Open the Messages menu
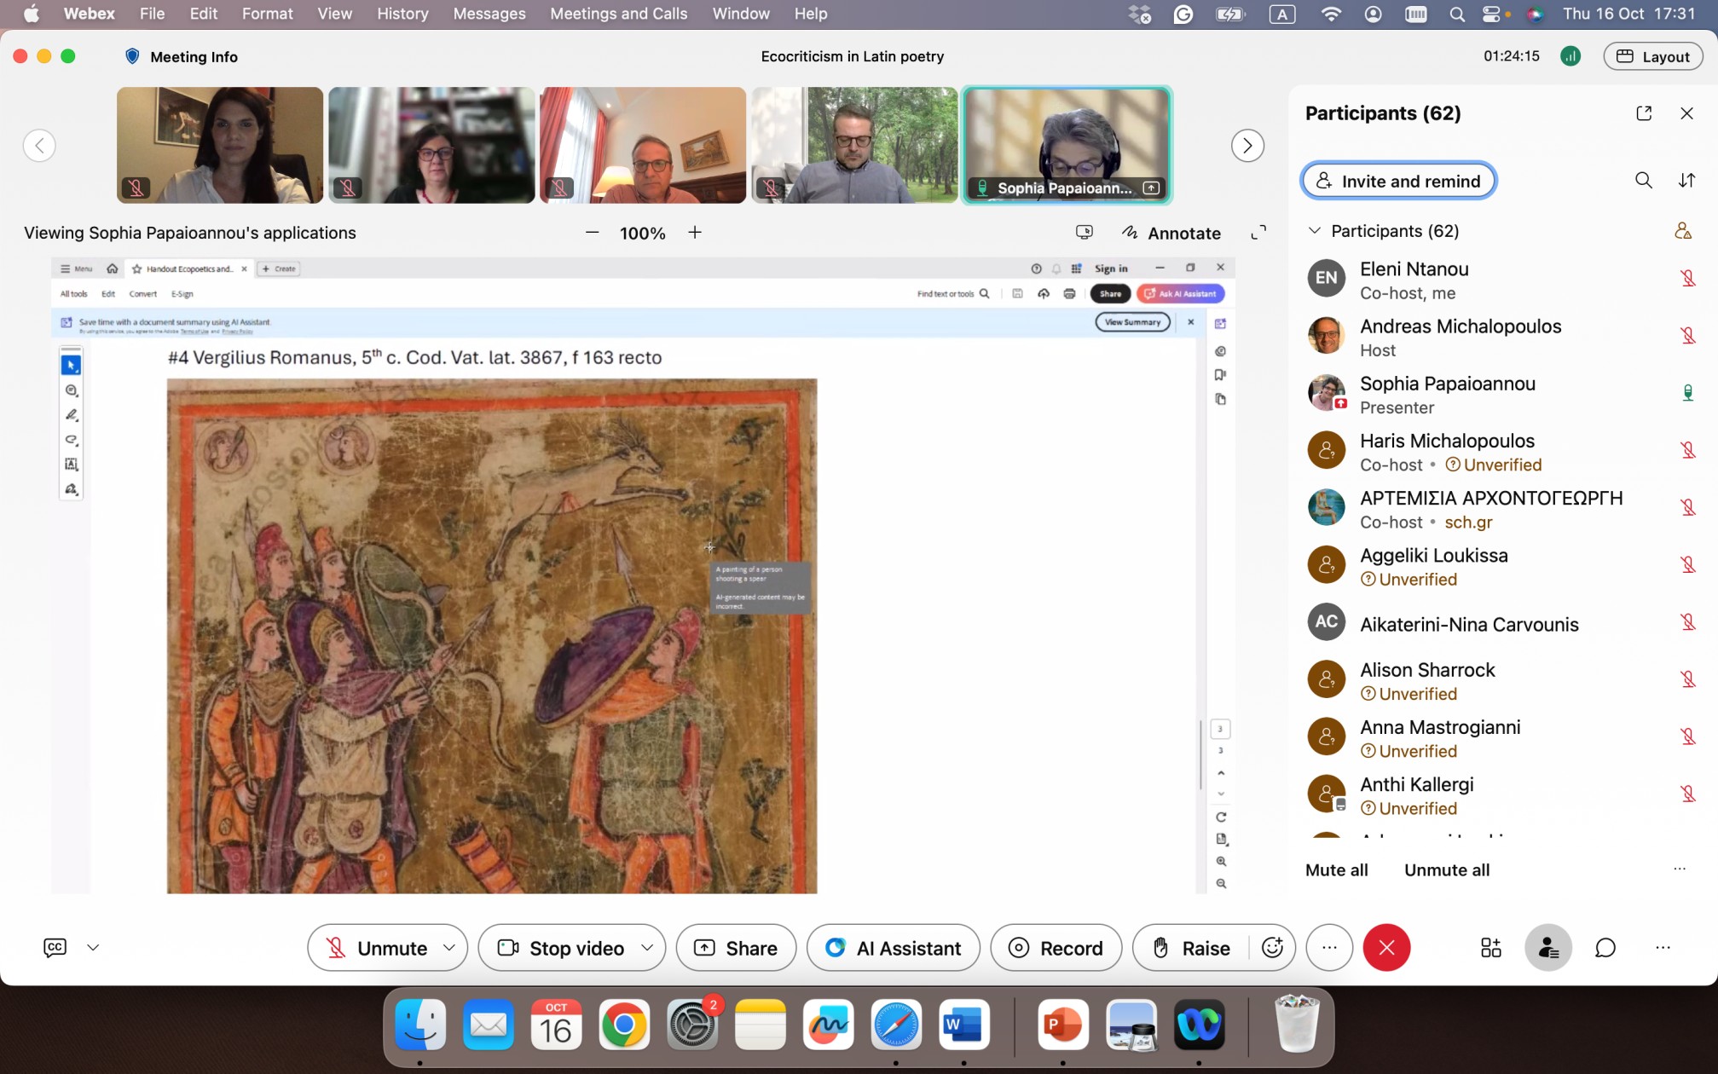Screen dimensions: 1718x1074 click(489, 14)
